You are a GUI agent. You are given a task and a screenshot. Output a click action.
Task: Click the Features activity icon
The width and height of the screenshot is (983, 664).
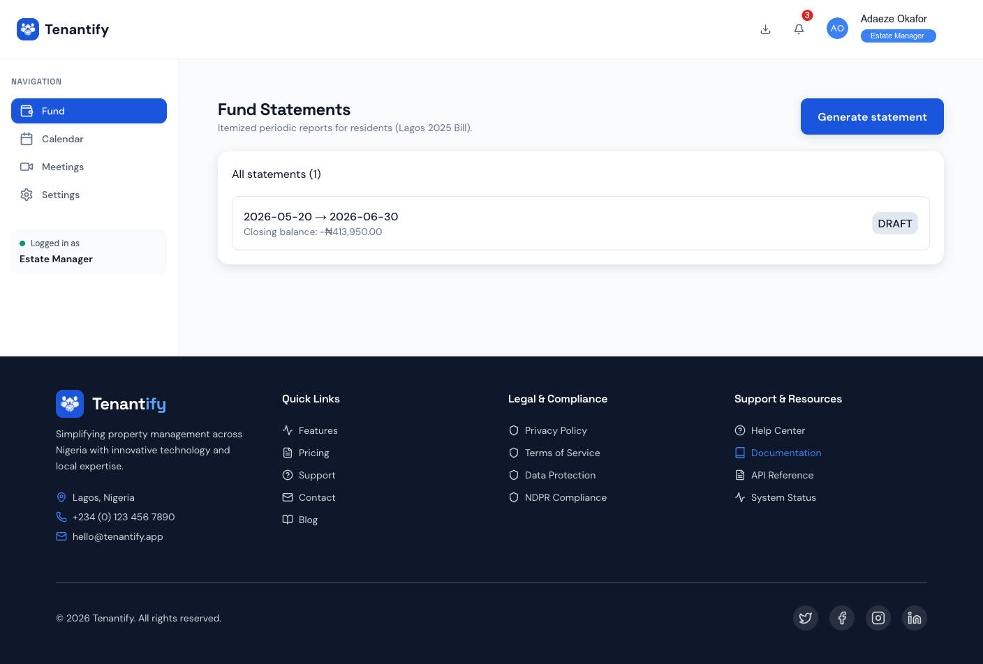[288, 430]
